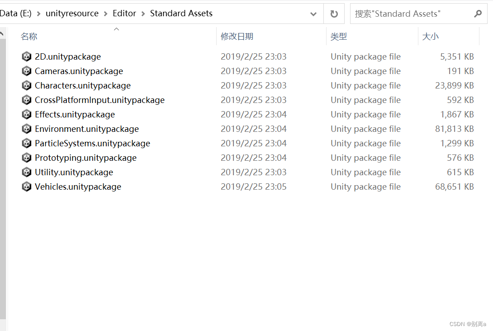Click the CrossPlatformInput.unitypackage icon
Image resolution: width=493 pixels, height=331 pixels.
[26, 100]
